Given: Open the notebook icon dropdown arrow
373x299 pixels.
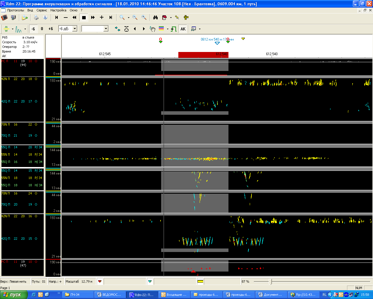Looking at the screenshot, I should coord(171,18).
